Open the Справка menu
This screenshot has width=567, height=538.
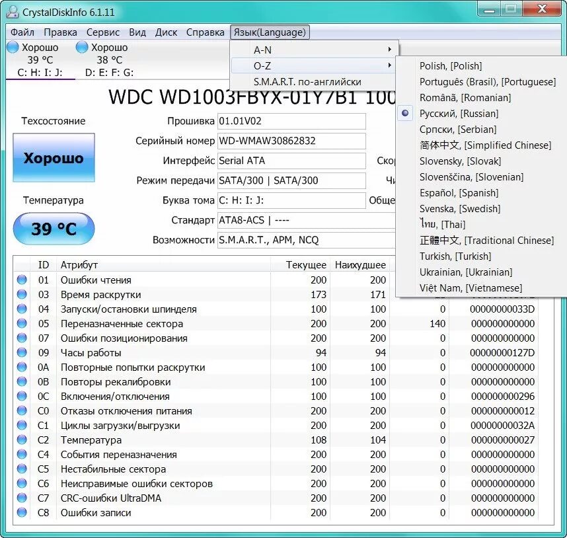coord(205,32)
